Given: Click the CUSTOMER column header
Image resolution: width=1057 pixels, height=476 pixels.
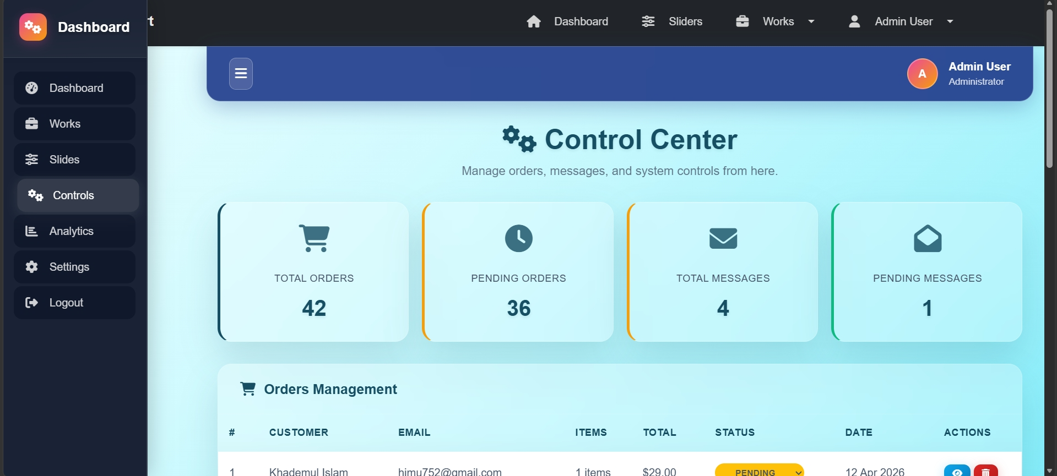Looking at the screenshot, I should (299, 433).
